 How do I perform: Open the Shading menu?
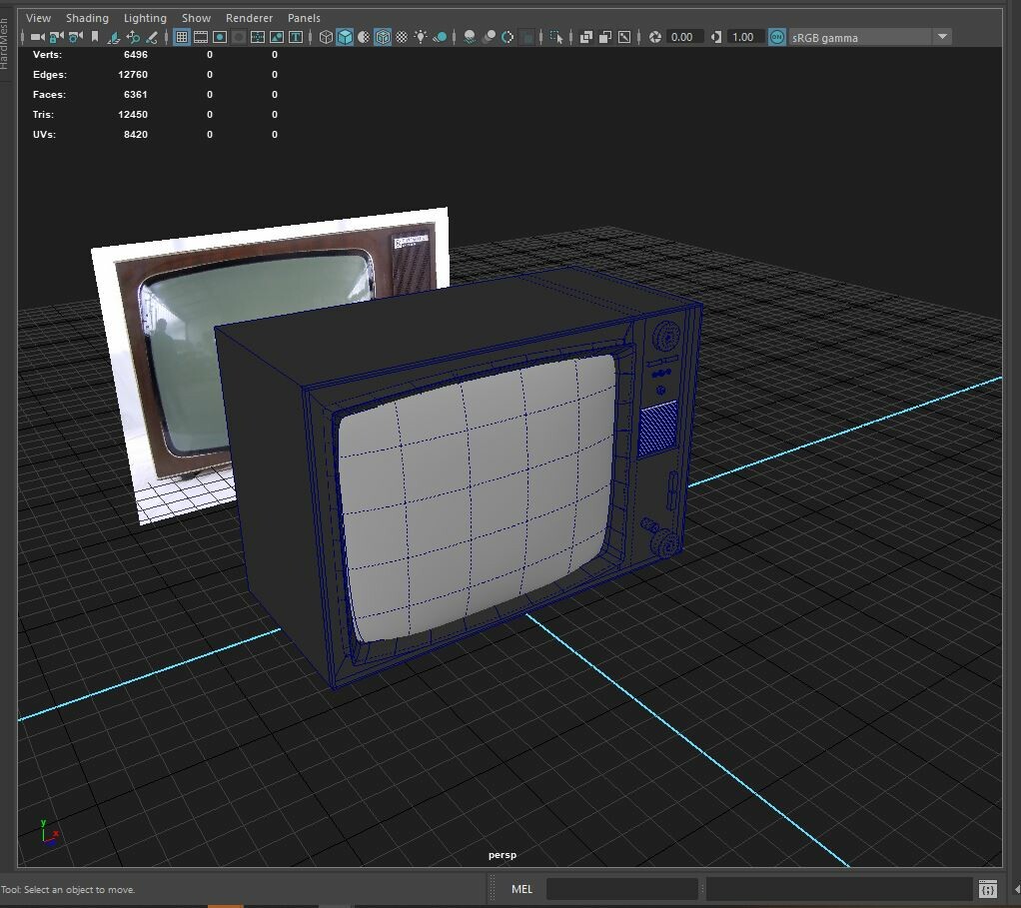click(87, 17)
